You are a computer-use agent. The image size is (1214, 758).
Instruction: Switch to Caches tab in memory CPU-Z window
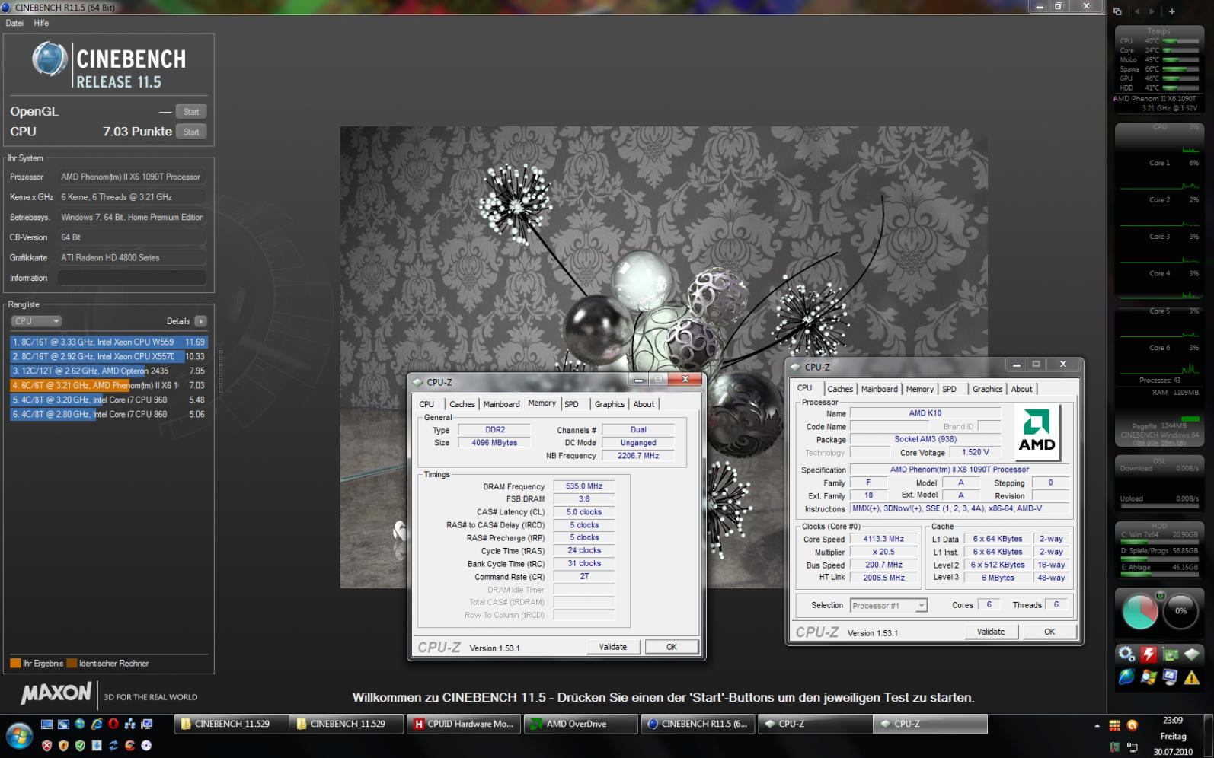coord(462,404)
